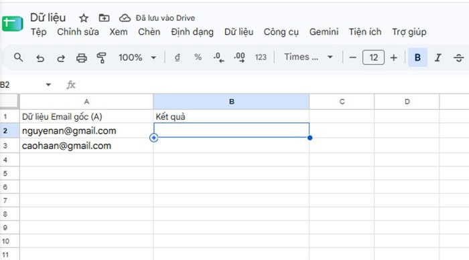
Task: Star the document Dữ liệu
Action: coord(84,18)
